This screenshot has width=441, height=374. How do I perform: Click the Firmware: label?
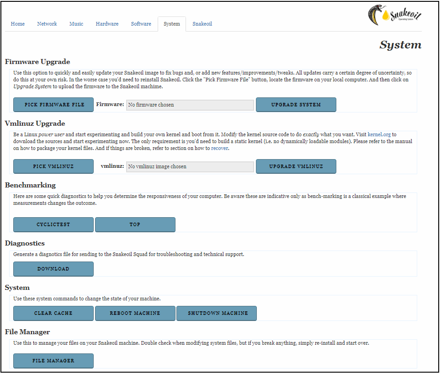coord(110,104)
